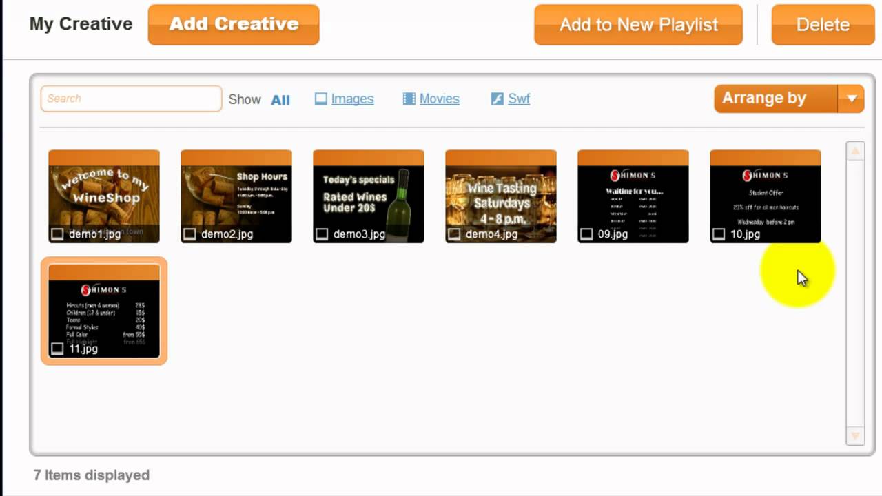This screenshot has width=882, height=496.
Task: Tick the demo1.jpg checkbox
Action: [57, 234]
